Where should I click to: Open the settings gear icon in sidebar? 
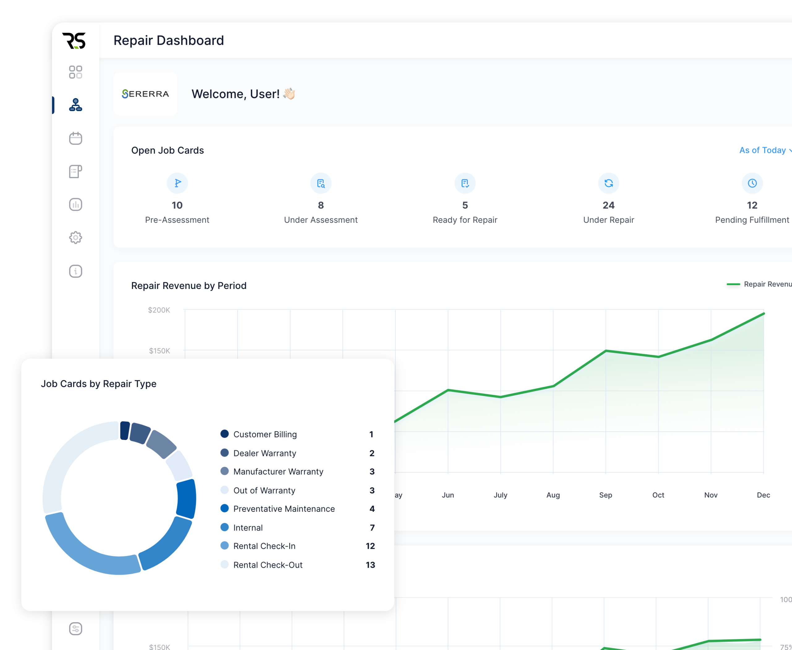point(76,237)
